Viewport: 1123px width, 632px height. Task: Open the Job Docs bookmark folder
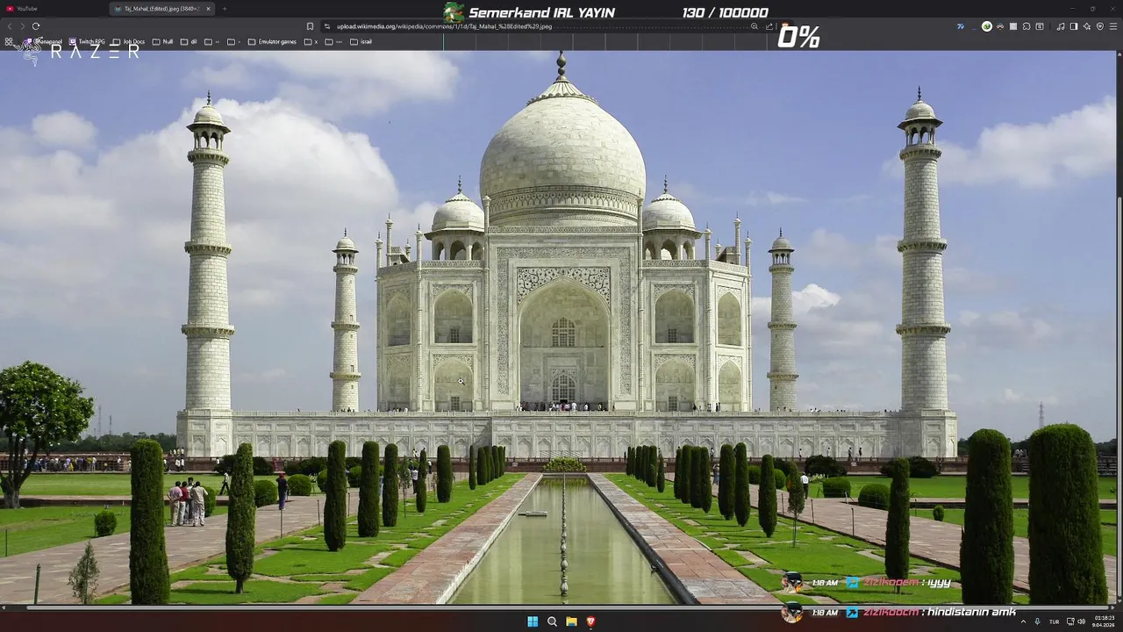[129, 41]
